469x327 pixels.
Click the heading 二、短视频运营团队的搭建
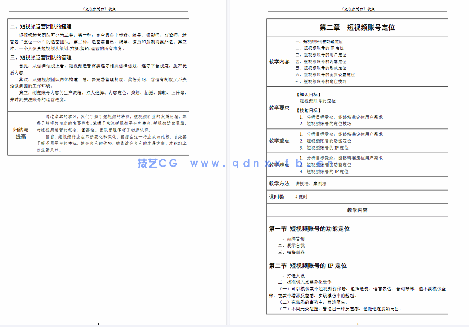41,26
